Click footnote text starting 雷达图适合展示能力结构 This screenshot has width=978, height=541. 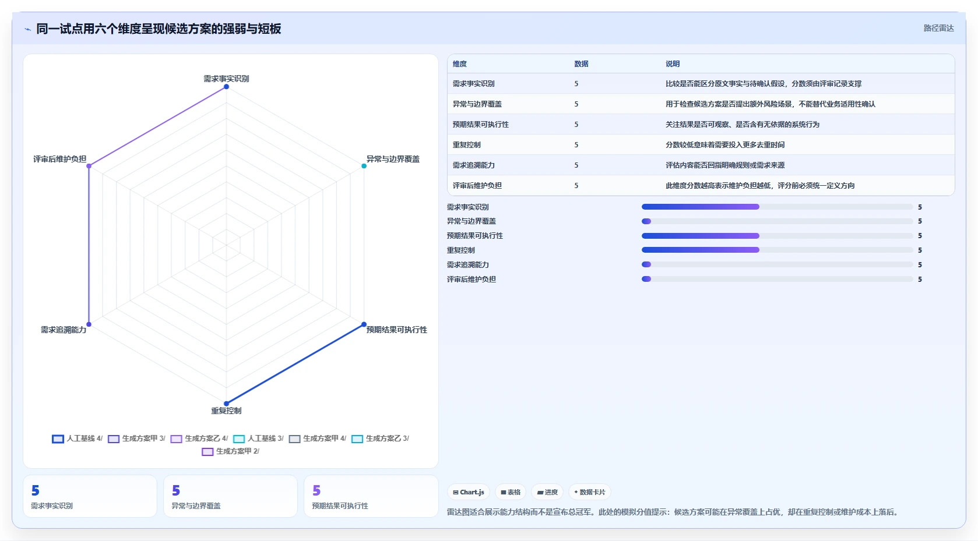point(674,512)
